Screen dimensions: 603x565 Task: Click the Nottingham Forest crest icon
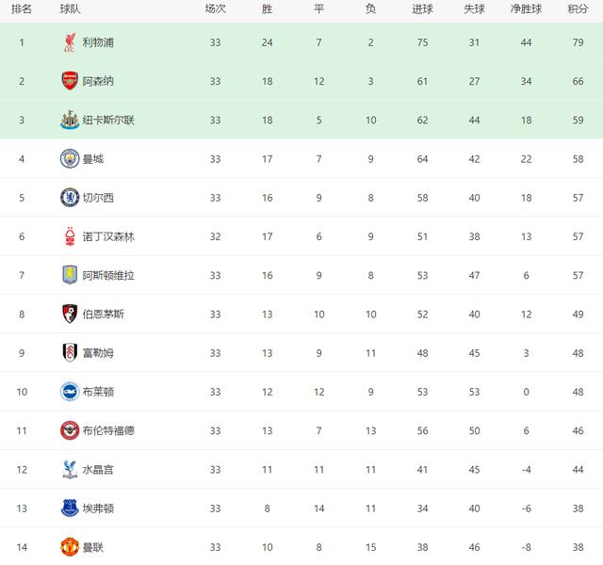click(69, 235)
